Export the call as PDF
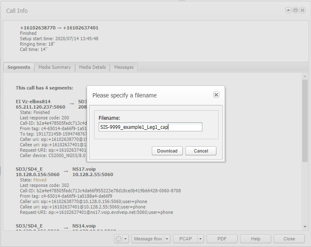Screen dimensions: 311x247 tap(222, 239)
